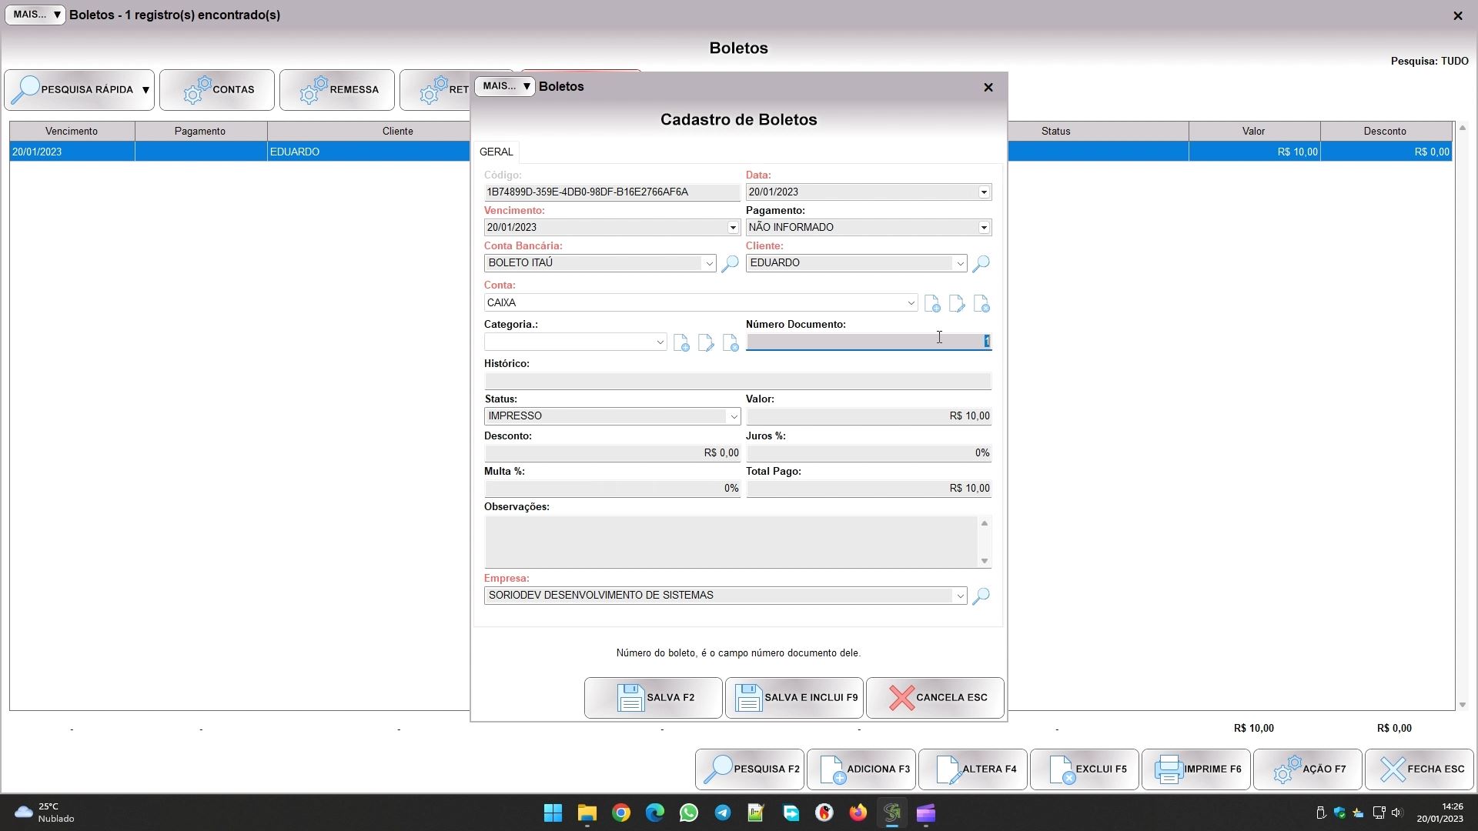Viewport: 1478px width, 831px height.
Task: Open MAIS... menu in Cadastro dialog
Action: pyautogui.click(x=505, y=86)
